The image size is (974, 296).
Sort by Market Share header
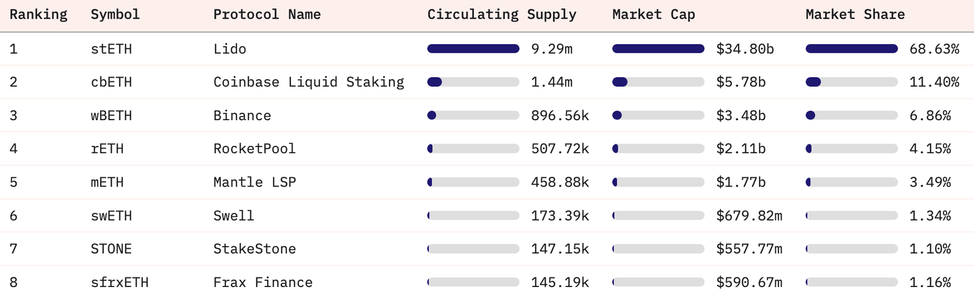click(x=854, y=14)
